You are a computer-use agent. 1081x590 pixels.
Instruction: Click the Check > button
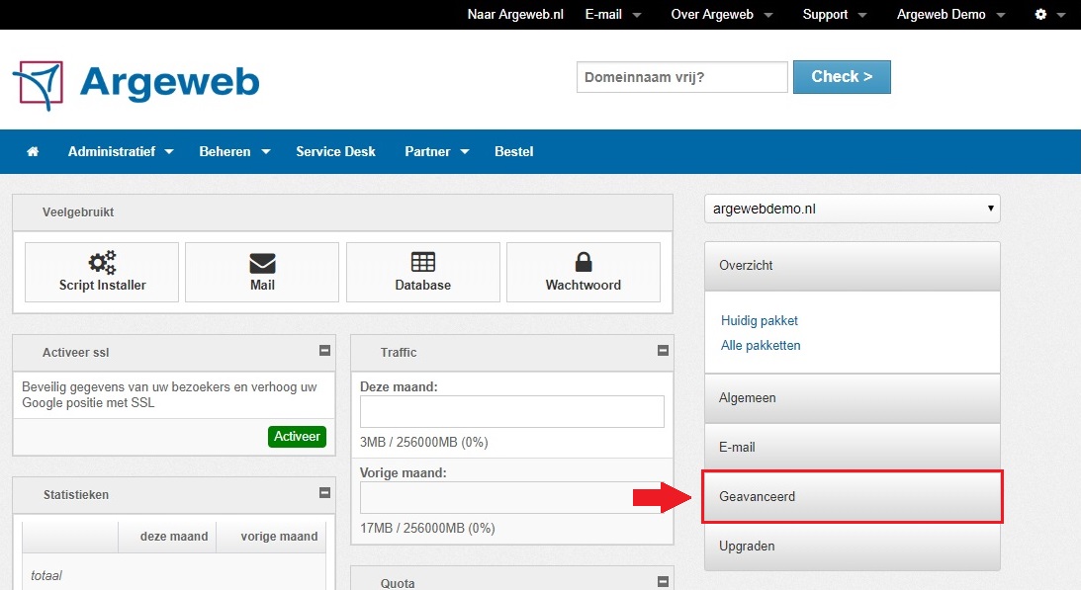pos(842,77)
